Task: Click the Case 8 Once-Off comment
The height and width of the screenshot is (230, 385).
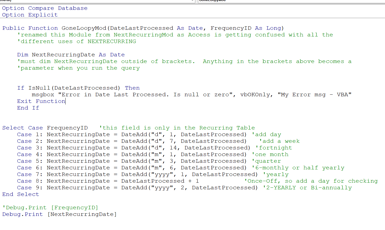Action: coord(311,181)
